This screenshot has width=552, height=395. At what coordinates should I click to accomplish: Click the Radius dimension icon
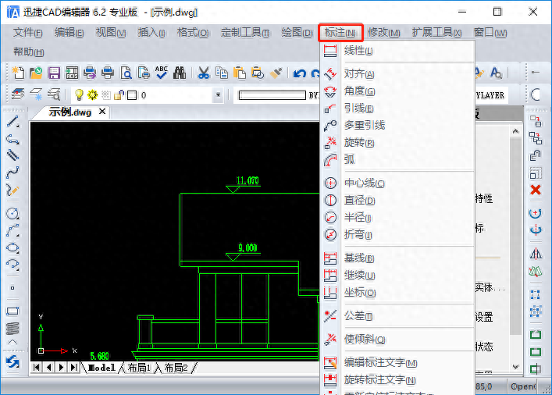pos(330,217)
